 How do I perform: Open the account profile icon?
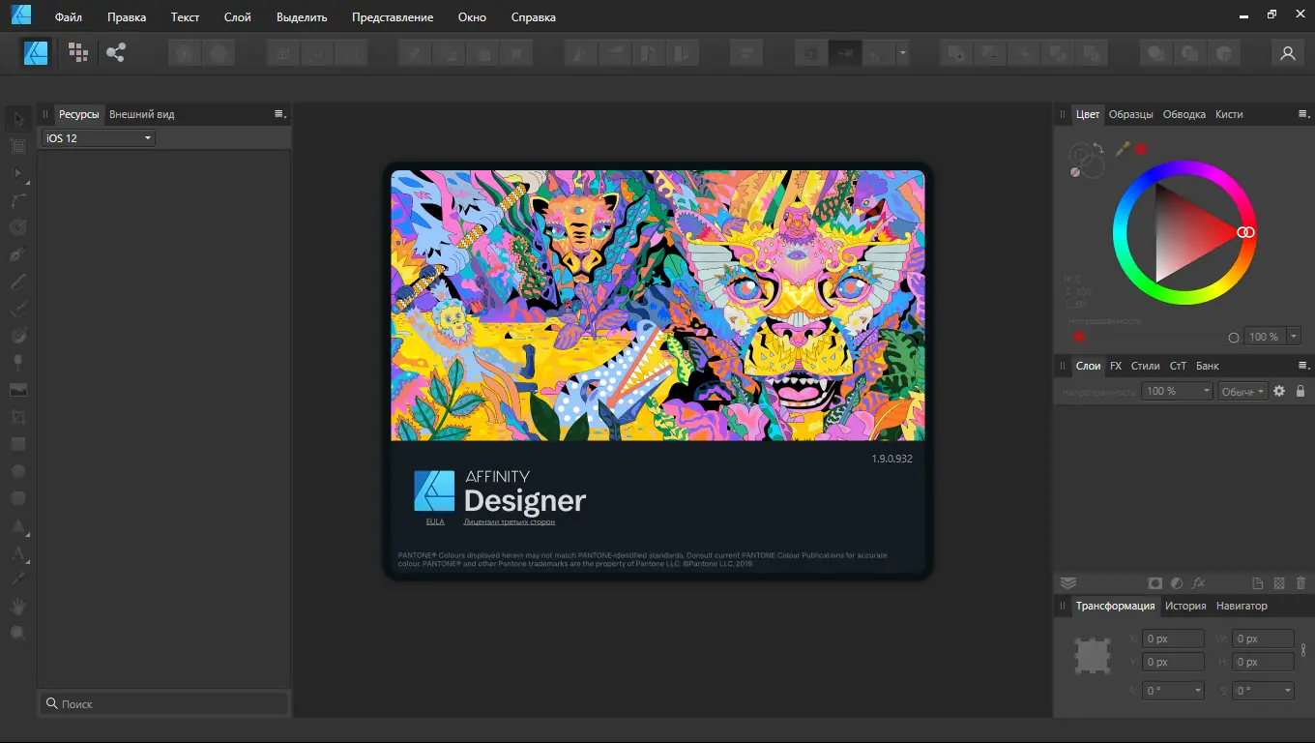(1287, 53)
